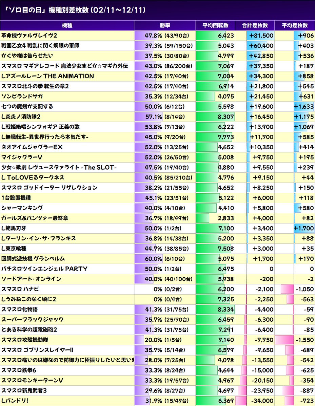Viewport: 315px width, 406px height.
Task: Click ソードアート・オンライン machine name
Action: click(x=32, y=279)
